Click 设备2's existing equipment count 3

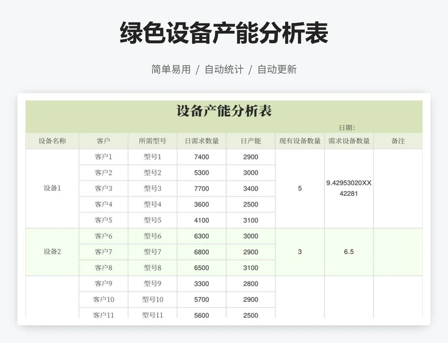[x=300, y=252]
